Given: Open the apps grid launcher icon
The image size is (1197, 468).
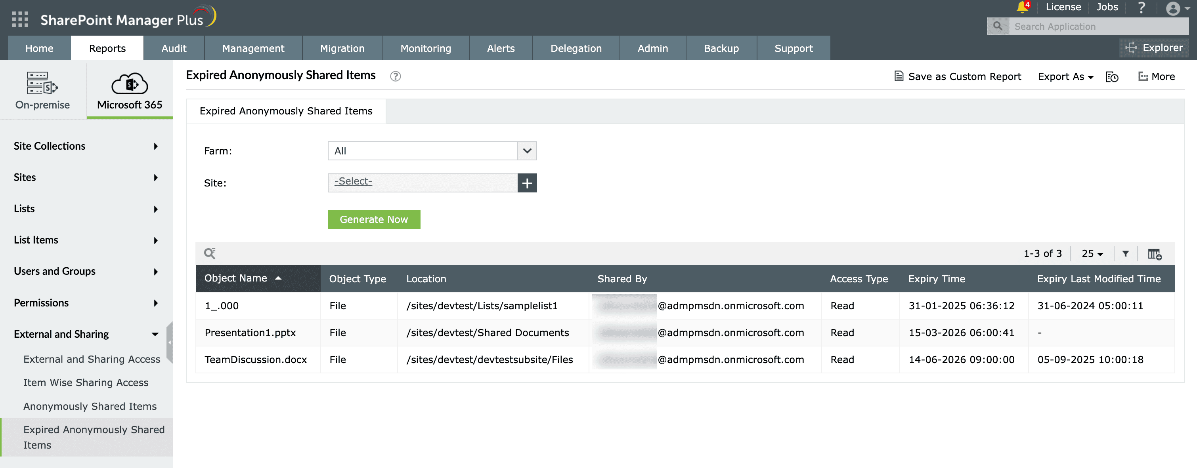Looking at the screenshot, I should 20,19.
